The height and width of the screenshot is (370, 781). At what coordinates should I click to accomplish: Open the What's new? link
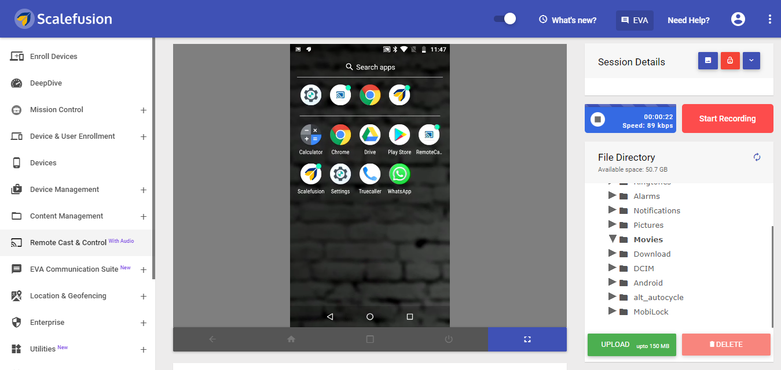click(567, 20)
